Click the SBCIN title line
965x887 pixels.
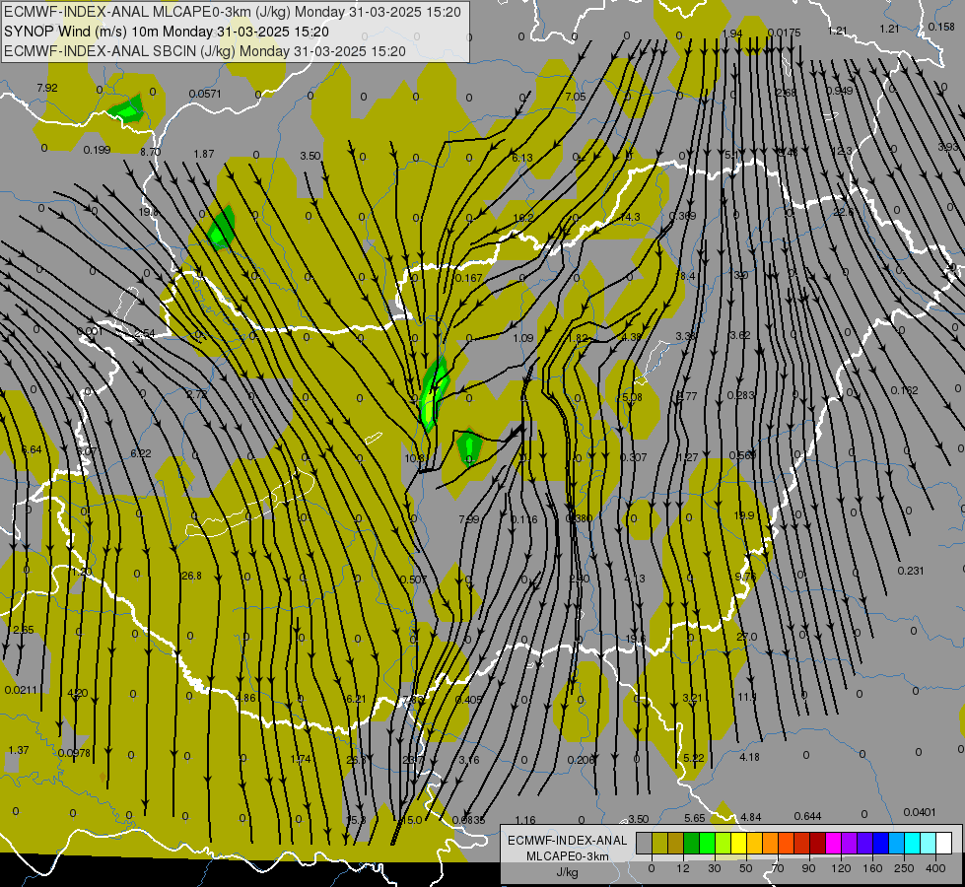coord(205,51)
